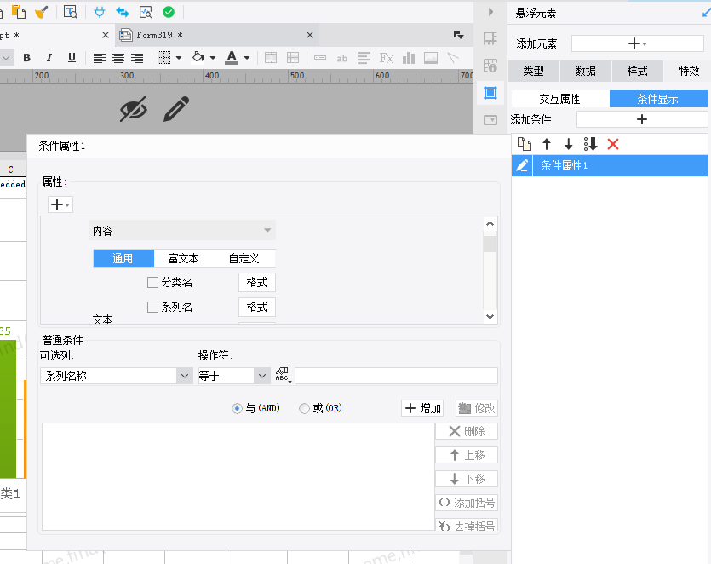This screenshot has height=564, width=711.
Task: Select the 通用 option tab
Action: (123, 258)
